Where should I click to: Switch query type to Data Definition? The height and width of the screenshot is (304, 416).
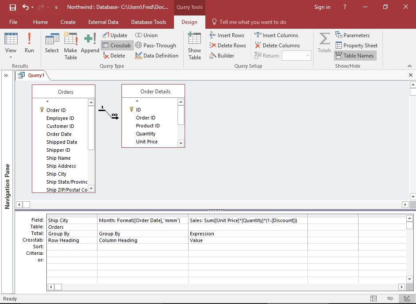coord(156,56)
